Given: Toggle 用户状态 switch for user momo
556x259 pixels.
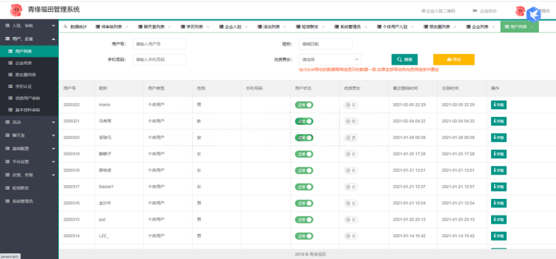Looking at the screenshot, I should (304, 105).
